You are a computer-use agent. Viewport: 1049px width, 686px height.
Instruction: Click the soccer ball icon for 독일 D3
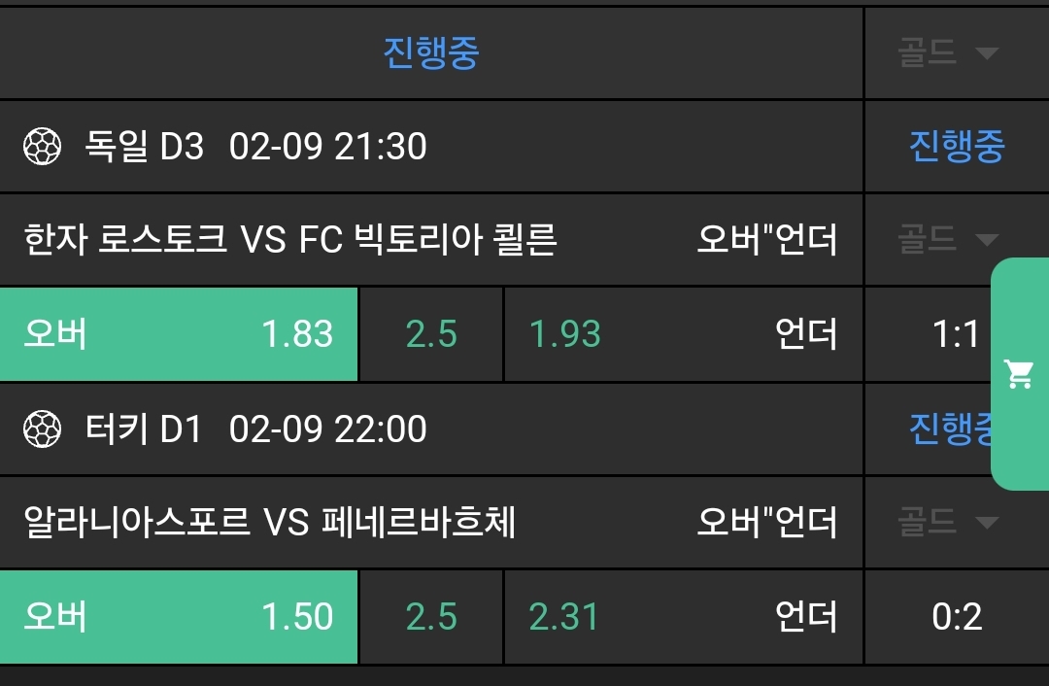tap(42, 147)
